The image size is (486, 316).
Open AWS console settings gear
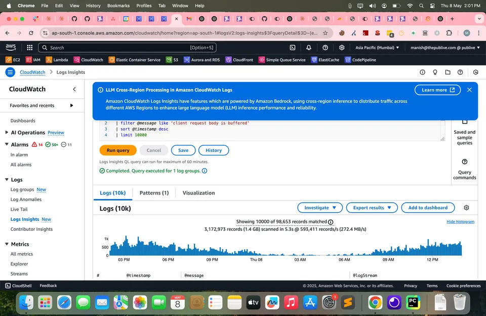(342, 48)
